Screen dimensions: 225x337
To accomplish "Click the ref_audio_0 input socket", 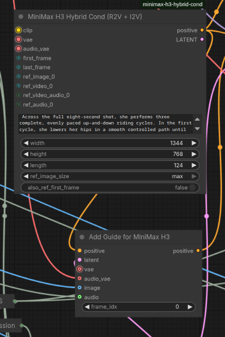I will pos(18,104).
